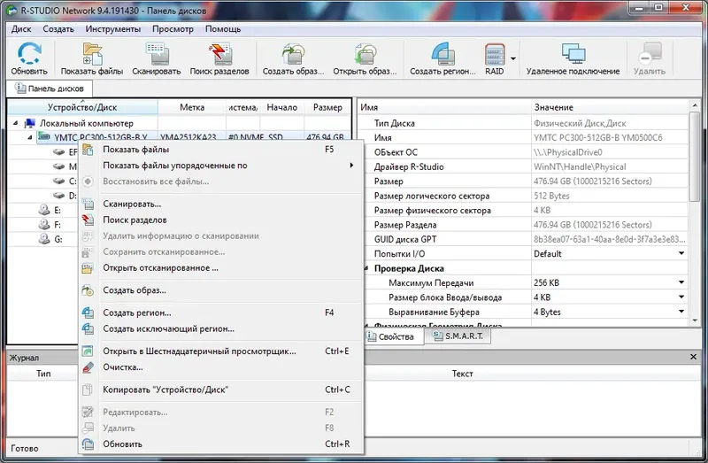Screen dimensions: 708x463
Task: Choose Очистка... in context menu
Action: (x=220, y=367)
